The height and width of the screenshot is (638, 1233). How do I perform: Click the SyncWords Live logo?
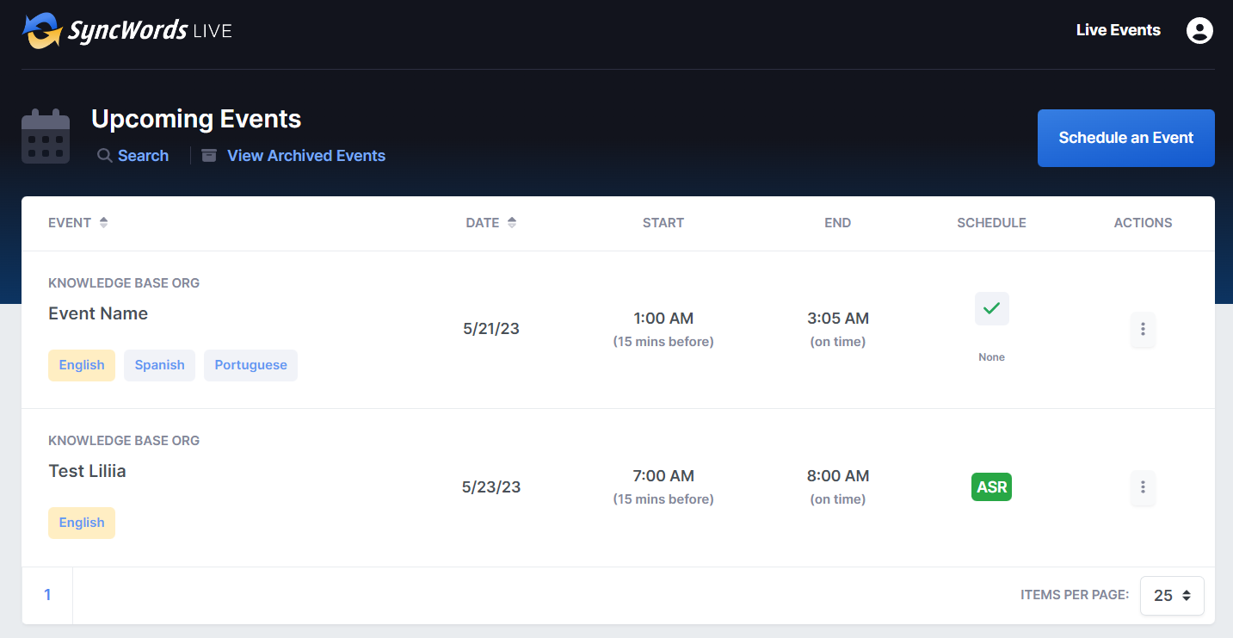(x=127, y=31)
